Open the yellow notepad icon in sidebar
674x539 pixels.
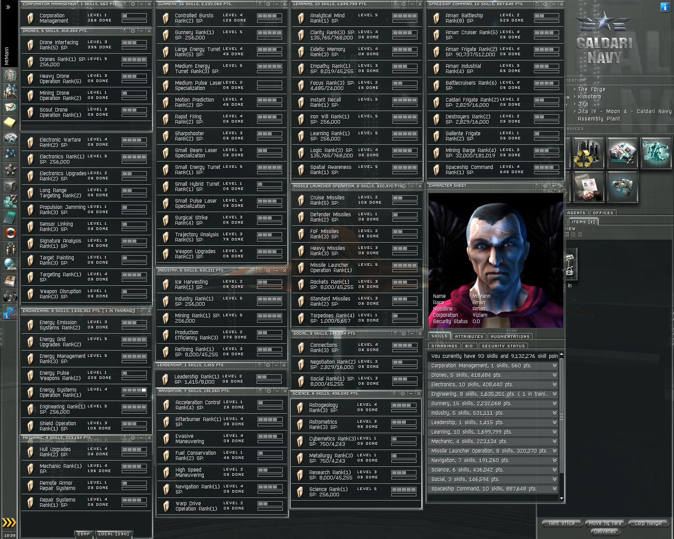[x=10, y=123]
